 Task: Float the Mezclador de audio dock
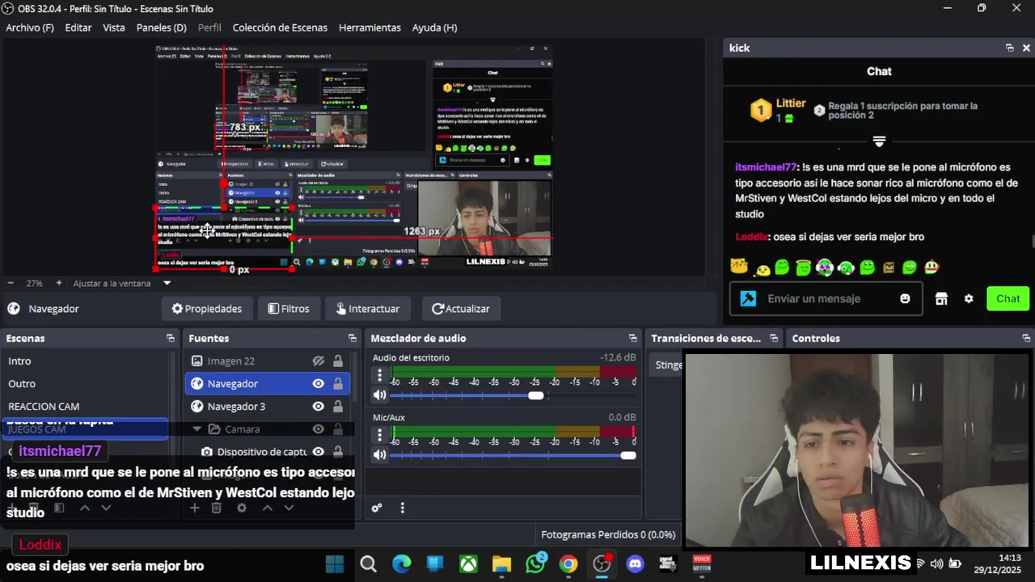pos(632,338)
